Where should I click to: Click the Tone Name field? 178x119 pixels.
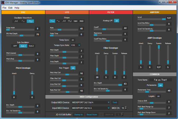pyautogui.click(x=160, y=80)
